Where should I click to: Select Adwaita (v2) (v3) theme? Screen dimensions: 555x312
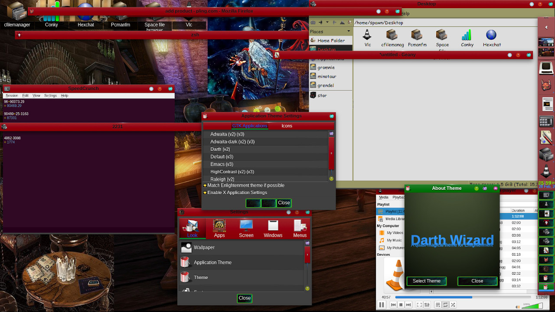click(265, 134)
